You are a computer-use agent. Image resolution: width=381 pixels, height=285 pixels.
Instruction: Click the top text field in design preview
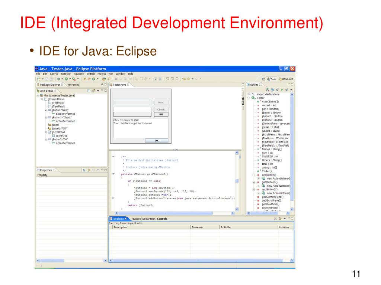click(132, 102)
